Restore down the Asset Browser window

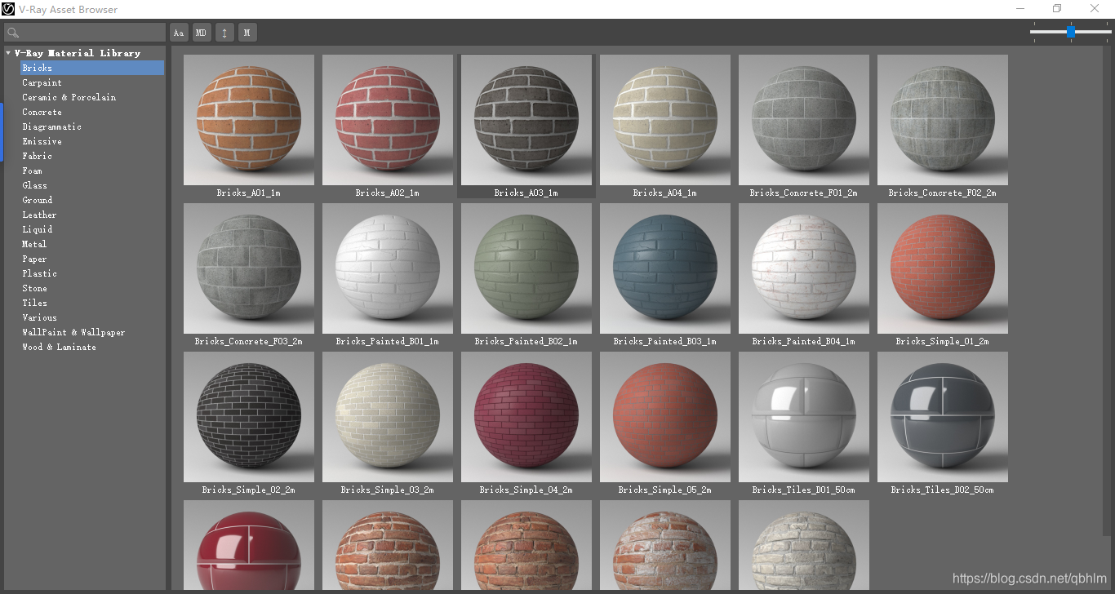pyautogui.click(x=1057, y=9)
